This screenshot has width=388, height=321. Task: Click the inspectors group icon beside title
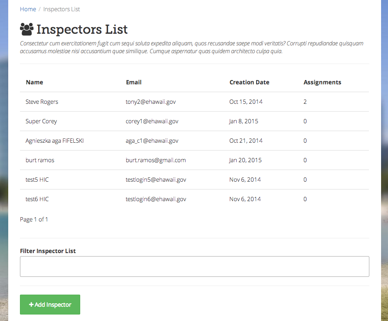[x=27, y=29]
